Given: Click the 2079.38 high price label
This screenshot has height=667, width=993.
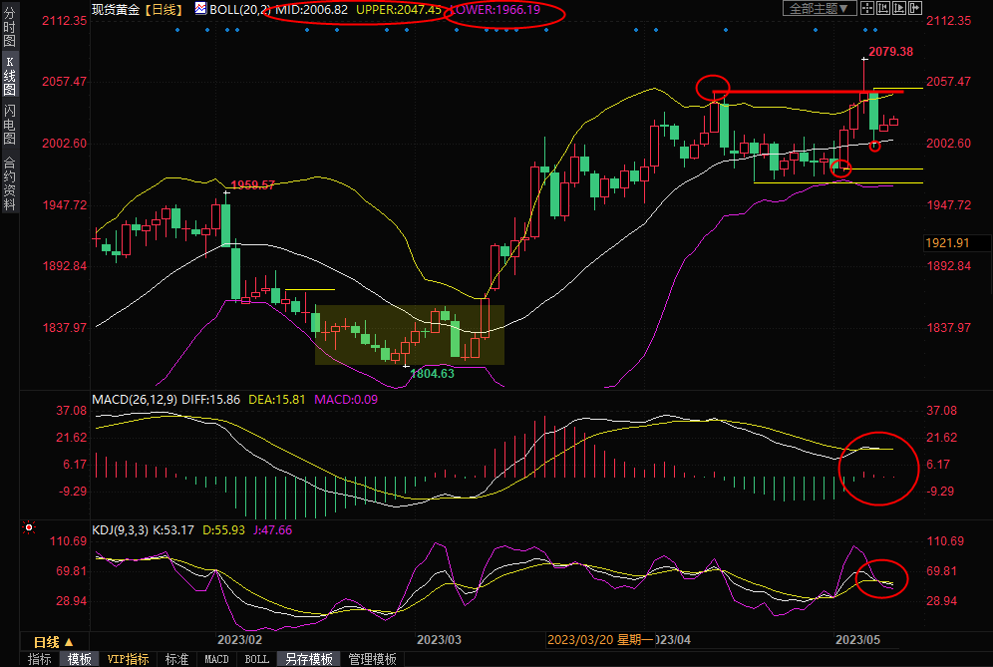Looking at the screenshot, I should tap(890, 52).
